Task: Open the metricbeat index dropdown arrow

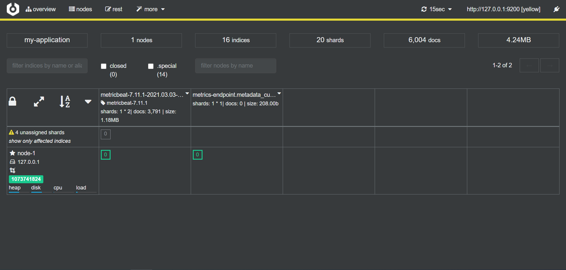Action: tap(187, 93)
